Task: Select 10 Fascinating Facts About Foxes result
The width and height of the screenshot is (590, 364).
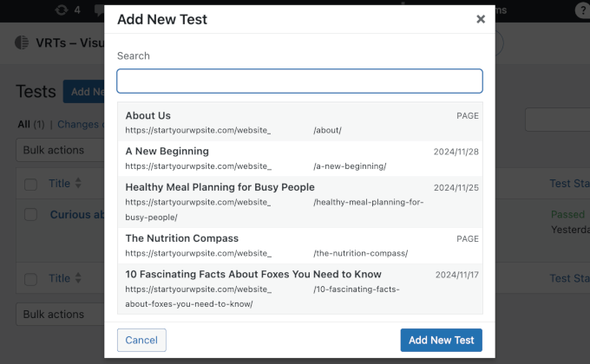Action: click(299, 289)
